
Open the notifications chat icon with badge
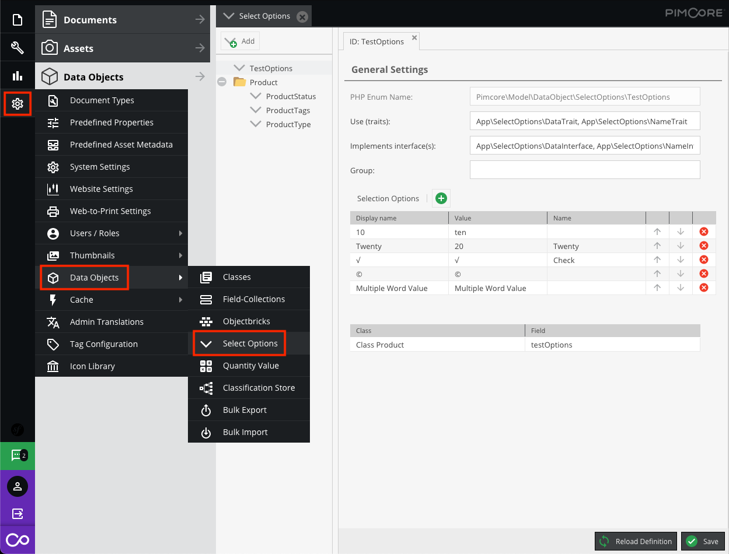click(x=18, y=455)
